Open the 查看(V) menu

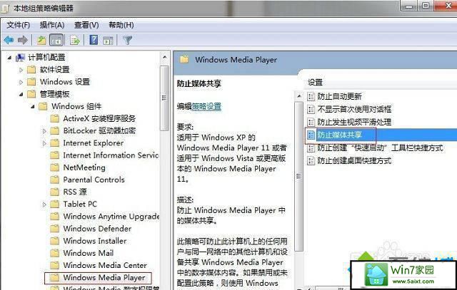point(86,25)
